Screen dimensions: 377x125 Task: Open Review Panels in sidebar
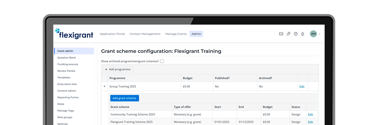pos(66,71)
